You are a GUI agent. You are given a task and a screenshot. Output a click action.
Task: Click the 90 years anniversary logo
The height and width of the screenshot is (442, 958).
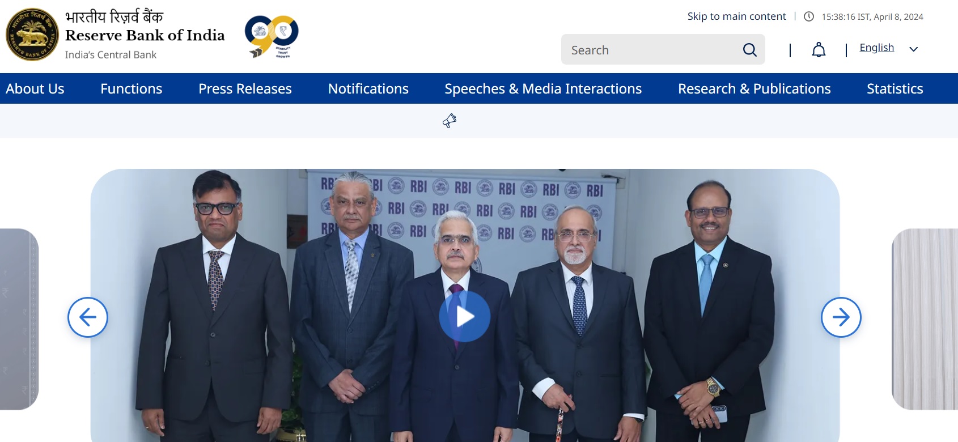[x=272, y=36]
